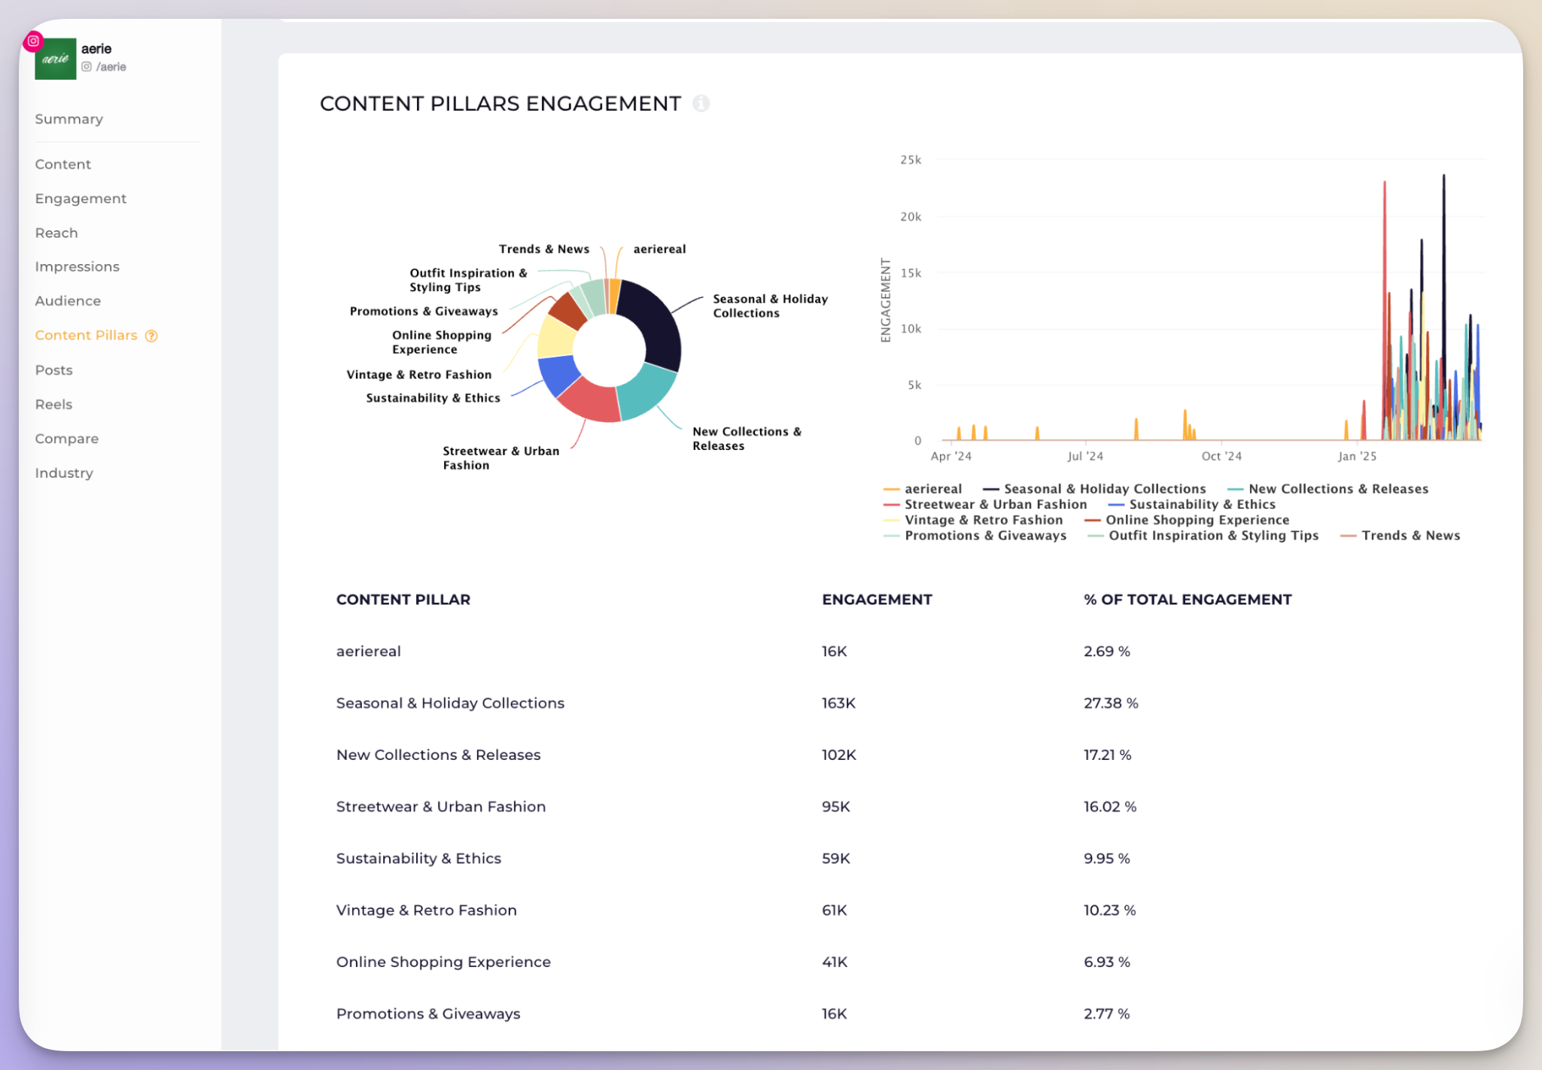Click the Instagram badge icon on aerie logo

click(x=33, y=41)
